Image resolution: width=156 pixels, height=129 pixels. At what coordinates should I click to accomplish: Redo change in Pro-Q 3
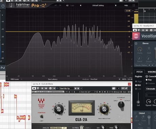point(60,5)
